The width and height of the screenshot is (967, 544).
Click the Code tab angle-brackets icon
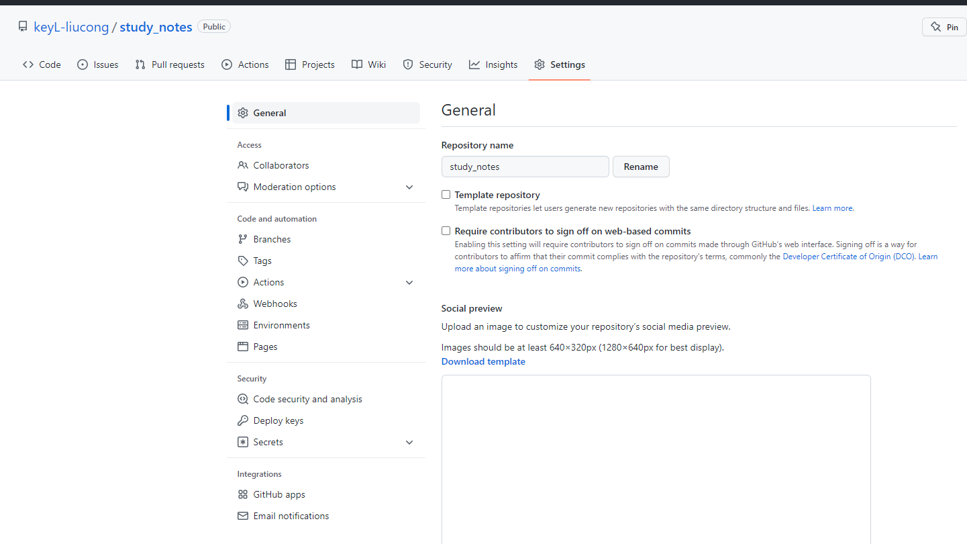point(28,64)
